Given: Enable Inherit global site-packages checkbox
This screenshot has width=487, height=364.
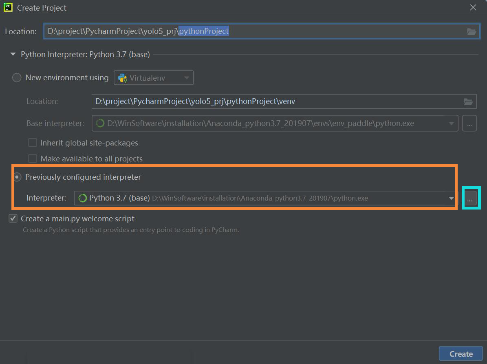Looking at the screenshot, I should 33,143.
